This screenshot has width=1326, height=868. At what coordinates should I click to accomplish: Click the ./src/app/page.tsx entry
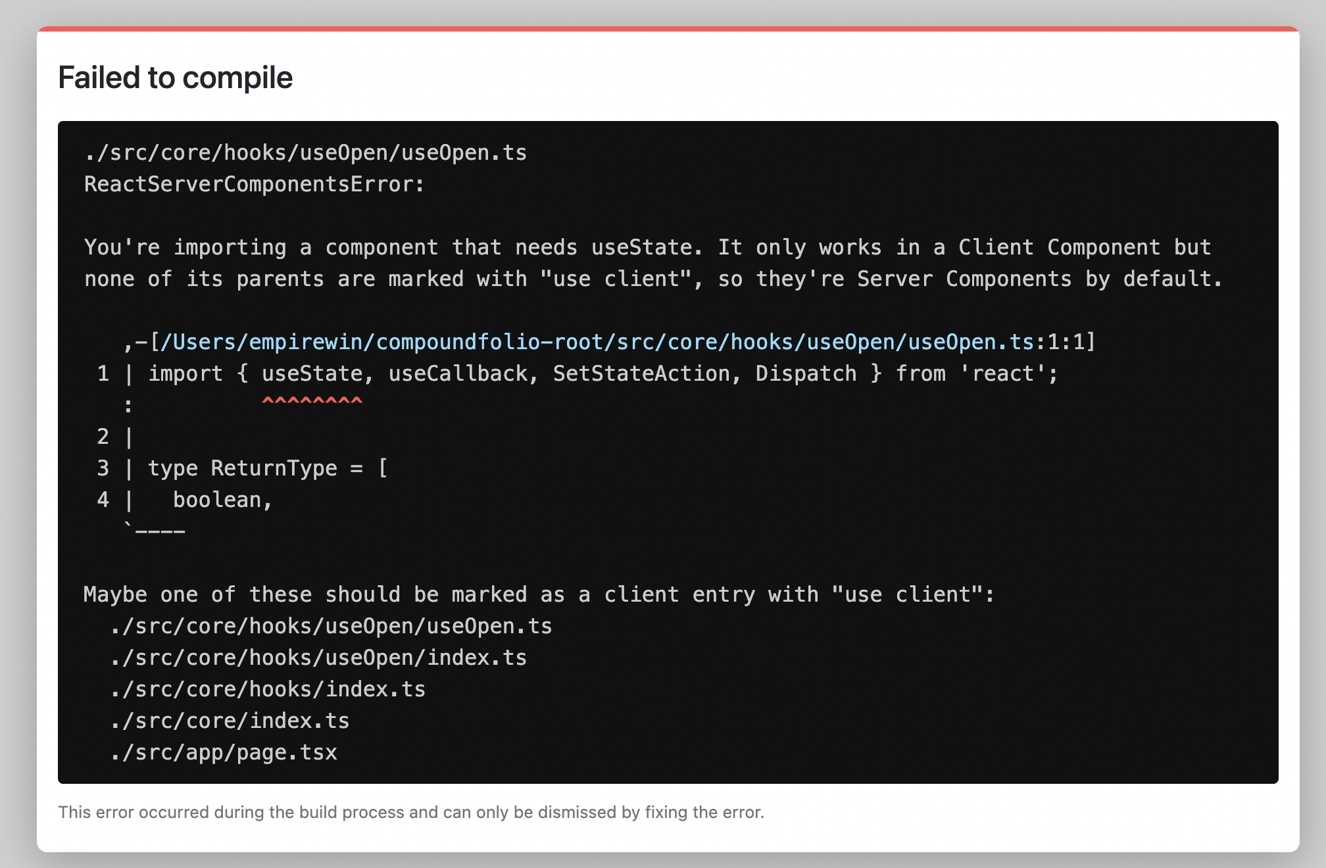(224, 752)
